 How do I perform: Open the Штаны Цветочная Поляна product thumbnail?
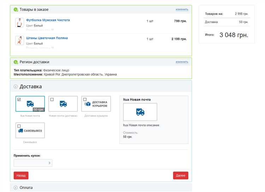19,40
